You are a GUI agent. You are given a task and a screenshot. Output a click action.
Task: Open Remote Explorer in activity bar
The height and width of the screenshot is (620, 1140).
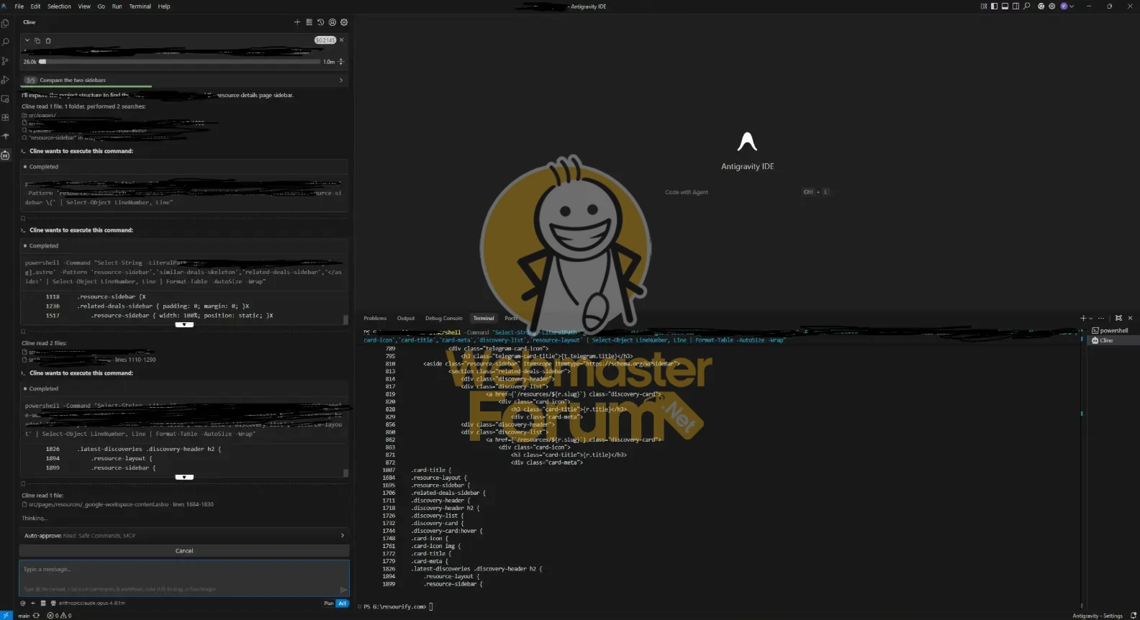[x=6, y=99]
